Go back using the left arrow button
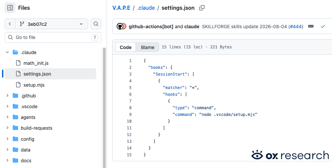The image size is (332, 168). [x=10, y=24]
